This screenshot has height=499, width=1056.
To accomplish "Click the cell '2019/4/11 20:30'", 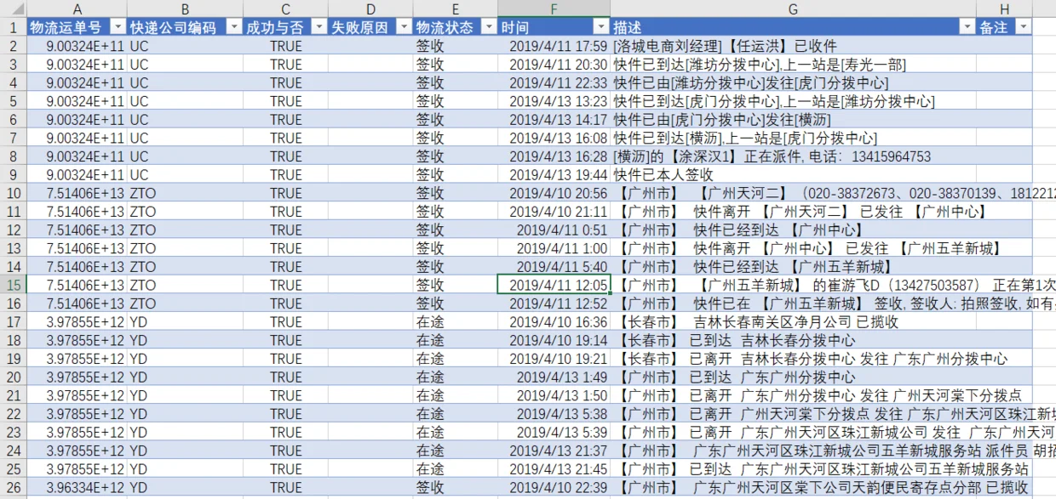I will point(554,65).
